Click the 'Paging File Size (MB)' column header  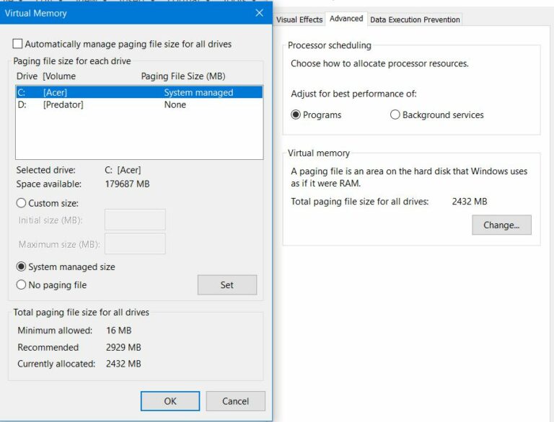pos(183,76)
